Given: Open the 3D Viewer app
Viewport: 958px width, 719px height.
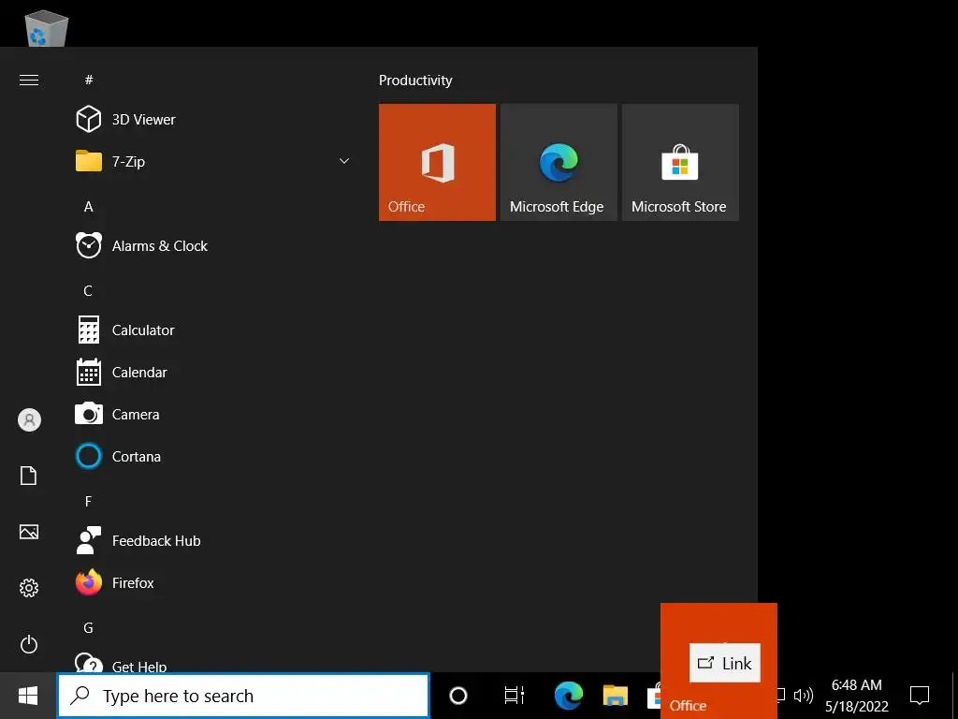Looking at the screenshot, I should point(214,119).
